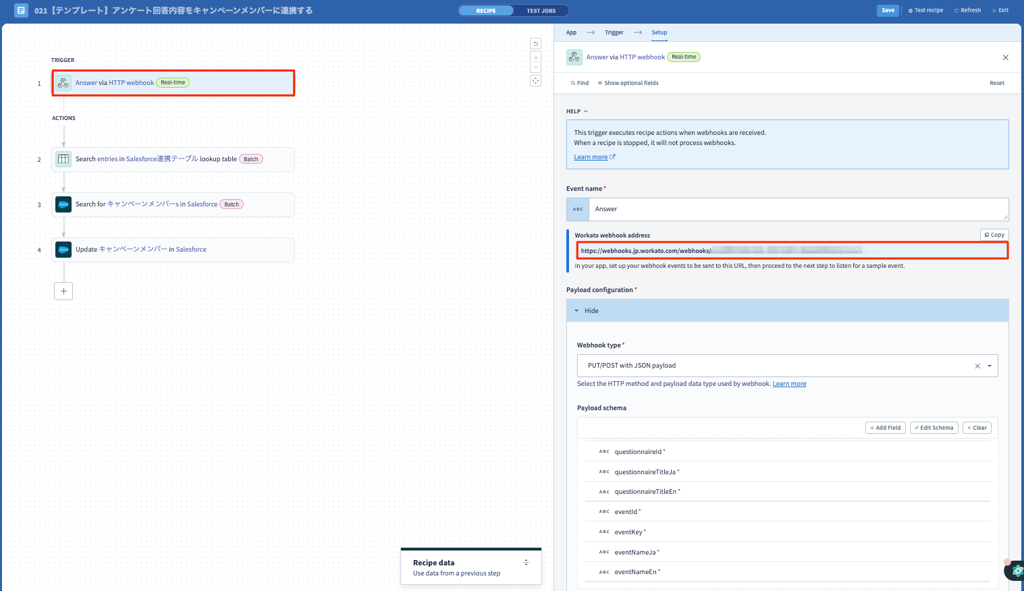
Task: Open Find in setup panel
Action: coord(580,83)
